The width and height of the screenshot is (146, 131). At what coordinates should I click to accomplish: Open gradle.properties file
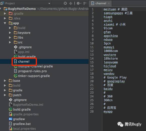tap(26, 114)
